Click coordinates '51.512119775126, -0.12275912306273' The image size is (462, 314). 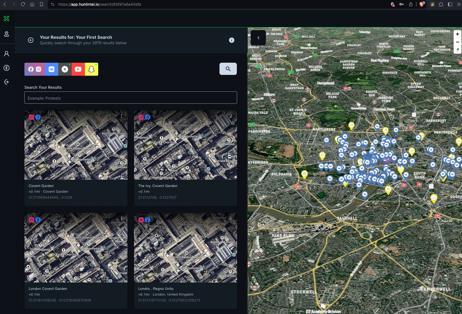click(169, 300)
